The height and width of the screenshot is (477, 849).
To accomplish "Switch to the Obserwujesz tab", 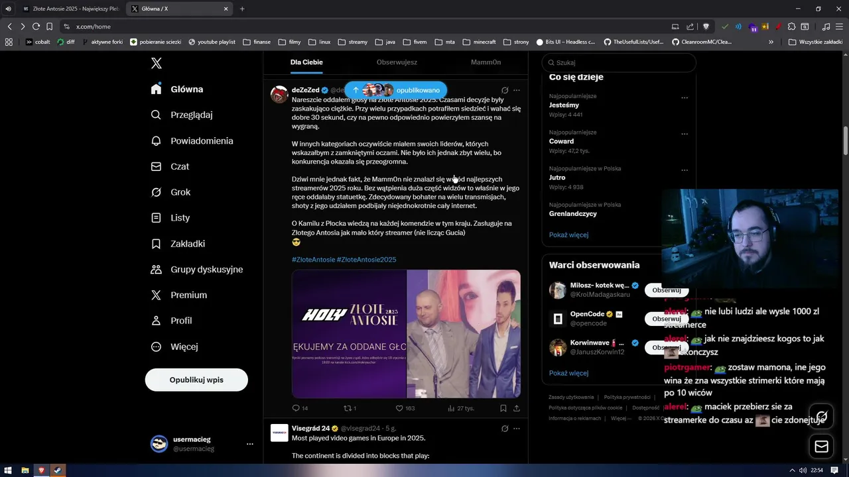I will pos(397,62).
